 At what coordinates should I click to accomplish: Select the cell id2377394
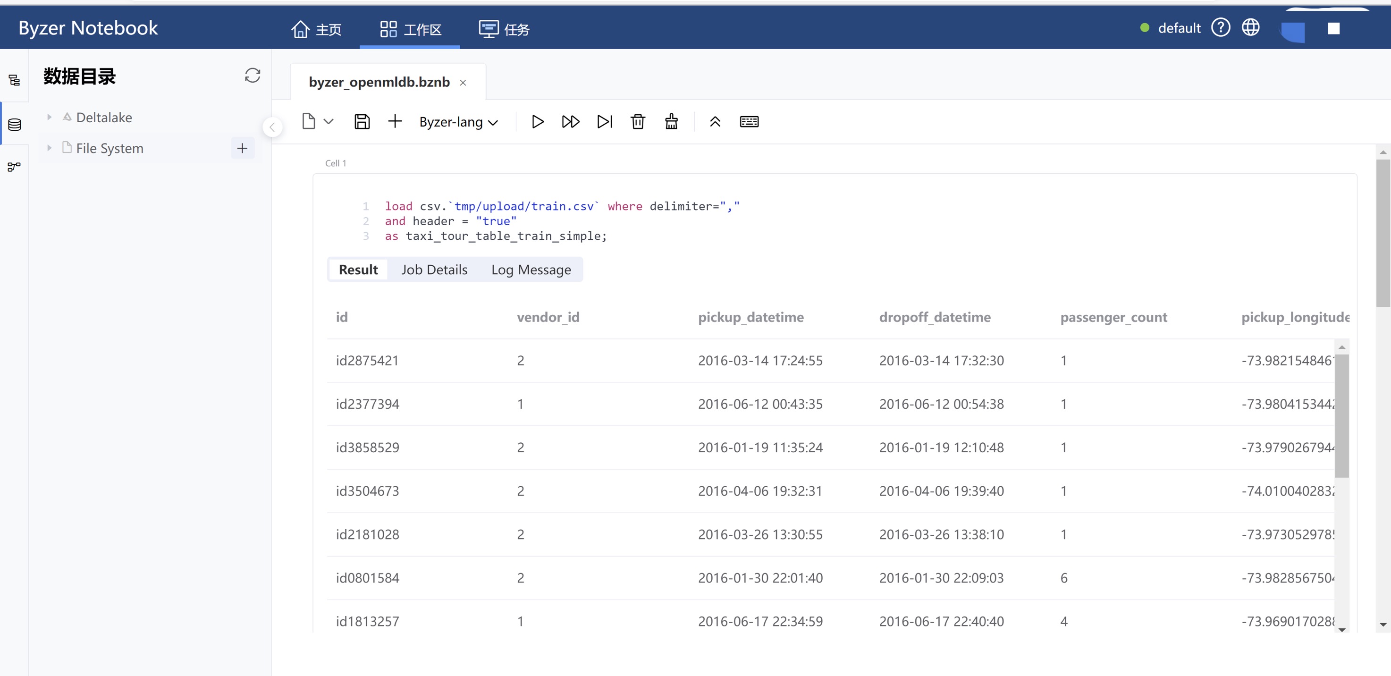pyautogui.click(x=367, y=404)
